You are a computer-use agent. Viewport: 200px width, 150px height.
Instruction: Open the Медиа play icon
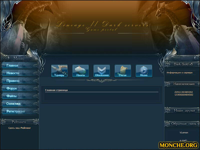144,71
